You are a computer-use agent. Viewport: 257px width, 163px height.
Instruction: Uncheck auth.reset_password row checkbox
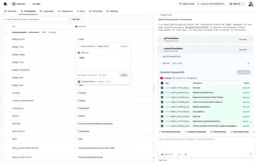click(162, 92)
